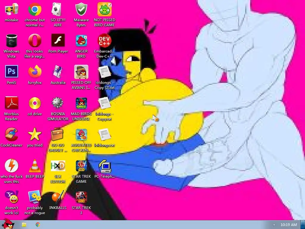
Task: Select the HxD hex editor shortcut
Action: (58, 166)
